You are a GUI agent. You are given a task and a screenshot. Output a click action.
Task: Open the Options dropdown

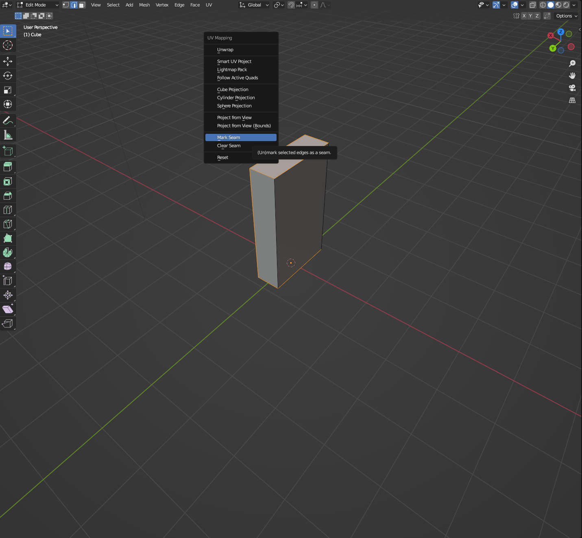point(567,16)
